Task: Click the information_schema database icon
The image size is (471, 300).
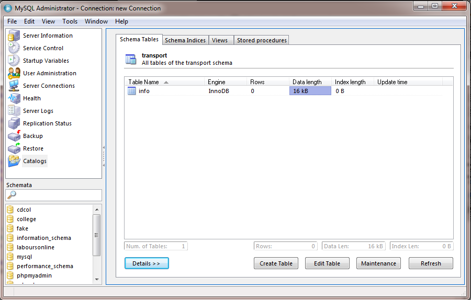Action: pos(10,238)
